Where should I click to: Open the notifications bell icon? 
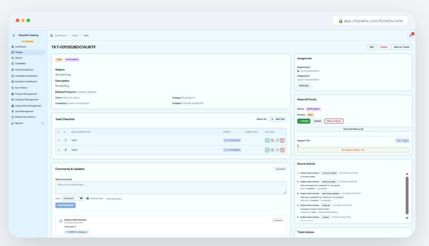pyautogui.click(x=410, y=35)
